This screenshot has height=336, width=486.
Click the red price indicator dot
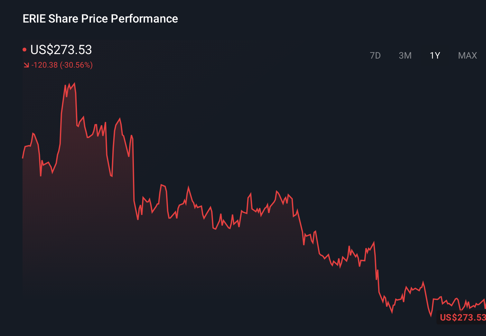[x=25, y=49]
